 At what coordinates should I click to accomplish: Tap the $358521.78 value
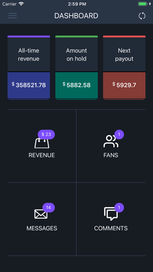29,85
